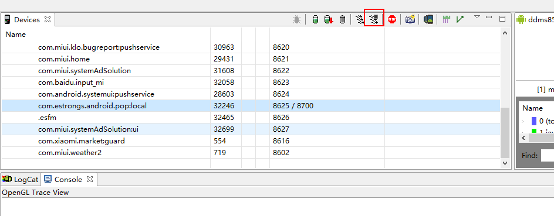The image size is (554, 216).
Task: Click left scroll arrow in trace panel
Action: 523,138
